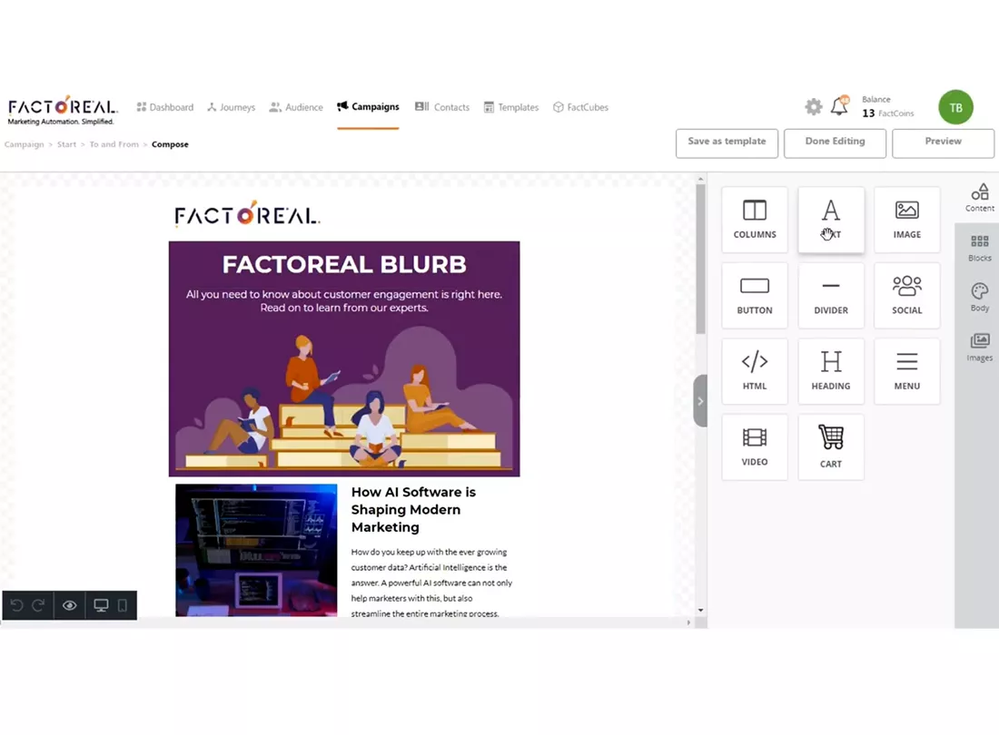Click the scroll up arrow of editor
The width and height of the screenshot is (999, 735).
click(701, 180)
